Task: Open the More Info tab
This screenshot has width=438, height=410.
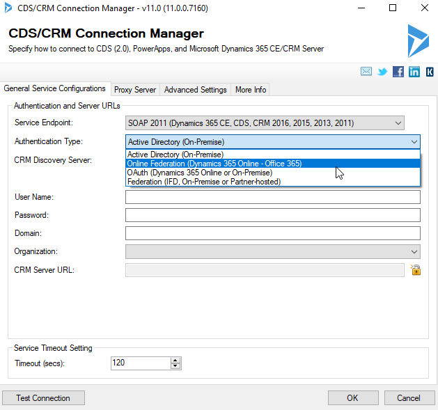Action: (250, 90)
